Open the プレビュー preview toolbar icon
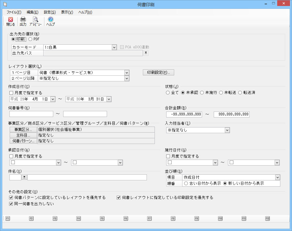This screenshot has width=292, height=231. [x=36, y=21]
